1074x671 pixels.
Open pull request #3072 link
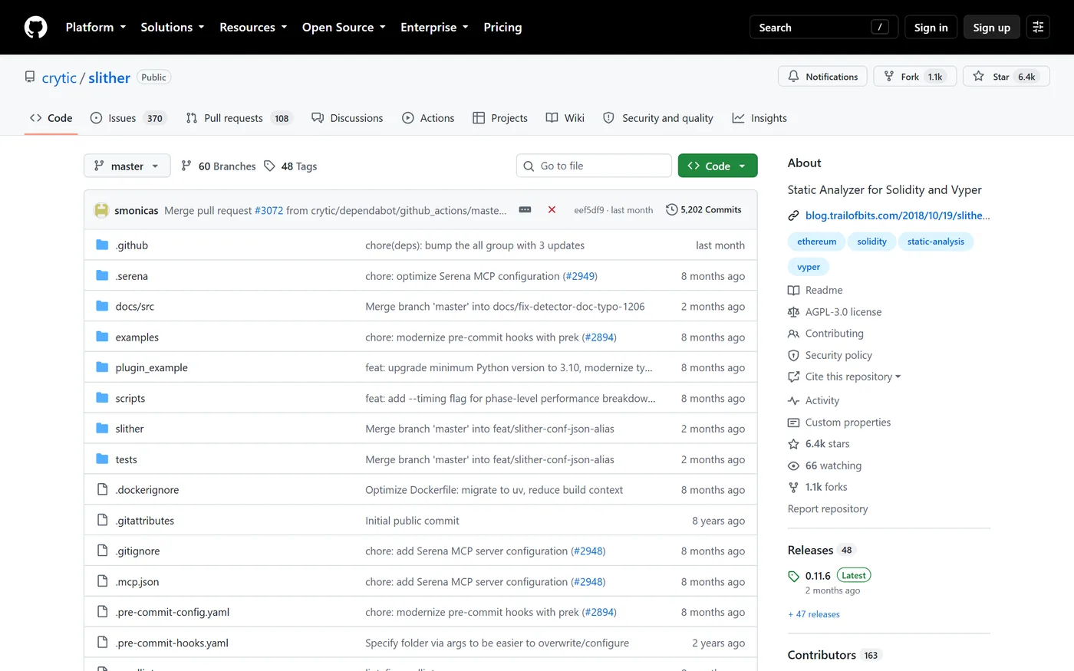[268, 210]
